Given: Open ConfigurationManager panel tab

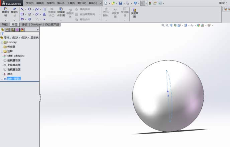Looking at the screenshot, I should pyautogui.click(x=12, y=30).
